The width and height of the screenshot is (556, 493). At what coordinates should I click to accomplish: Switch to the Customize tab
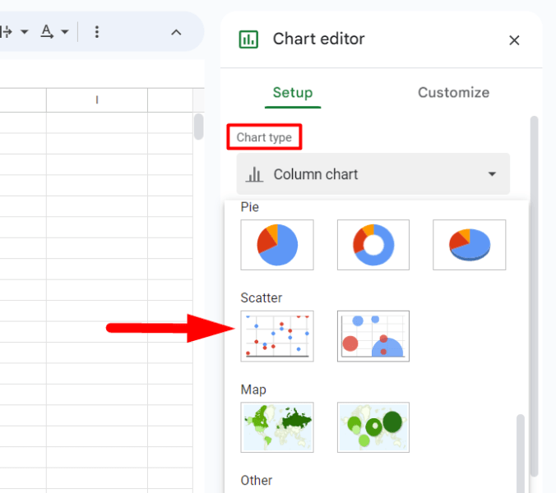[453, 92]
